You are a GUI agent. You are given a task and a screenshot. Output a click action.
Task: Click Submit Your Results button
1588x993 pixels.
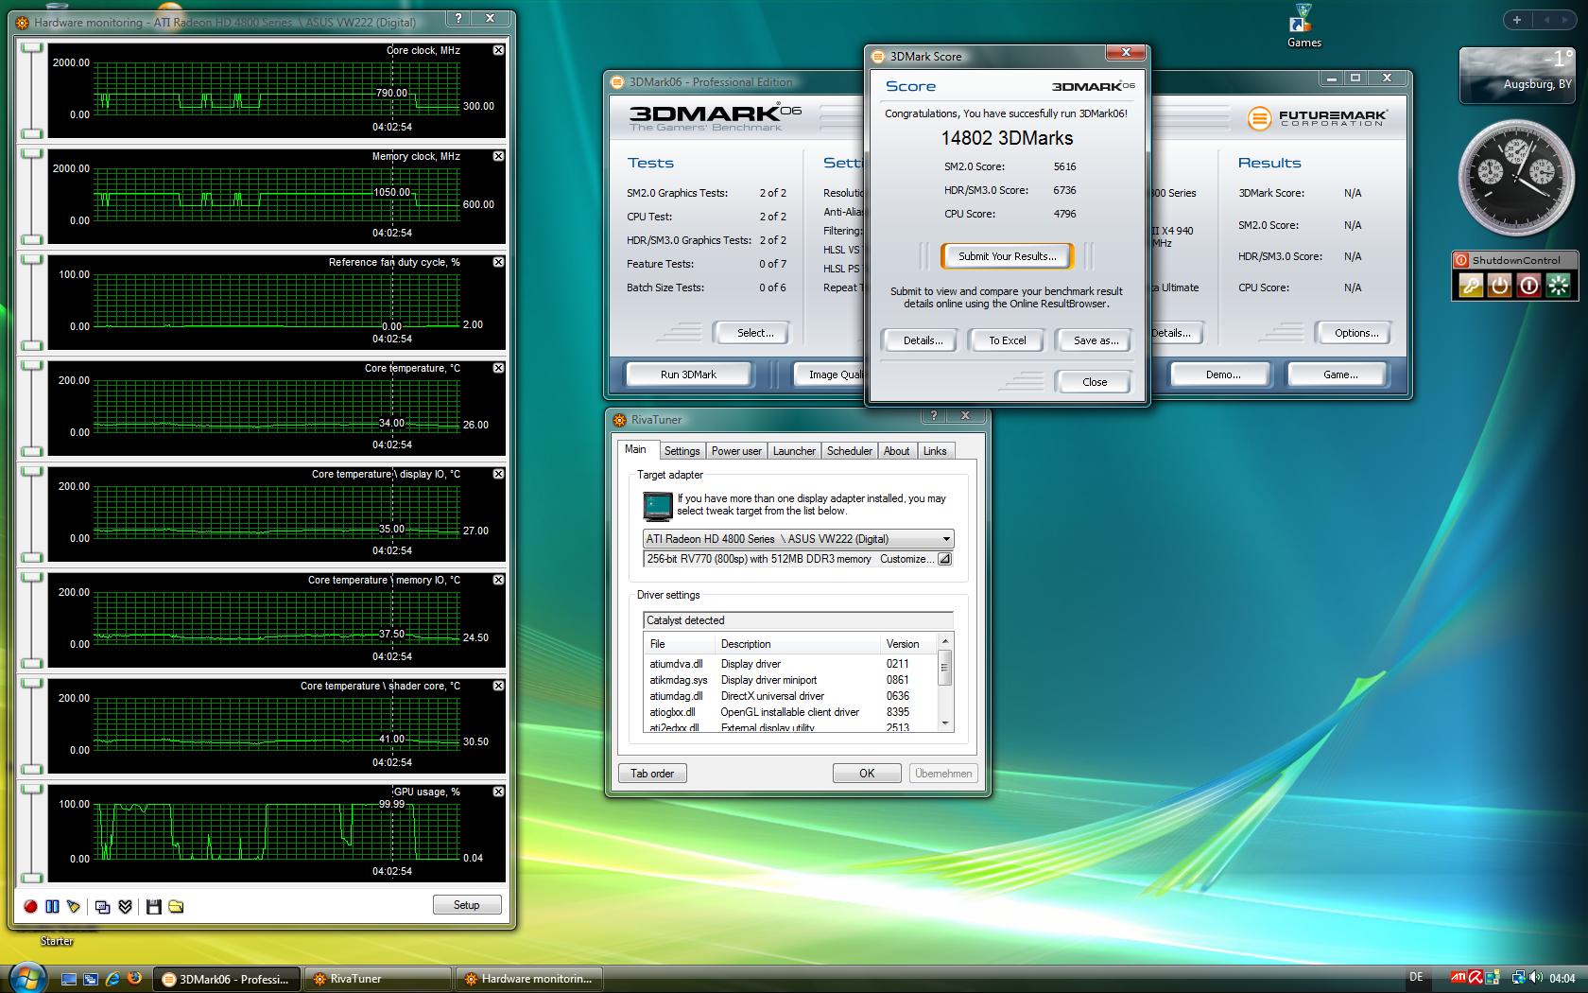[x=1007, y=256]
